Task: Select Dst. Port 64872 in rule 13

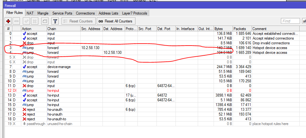Action: (162, 95)
